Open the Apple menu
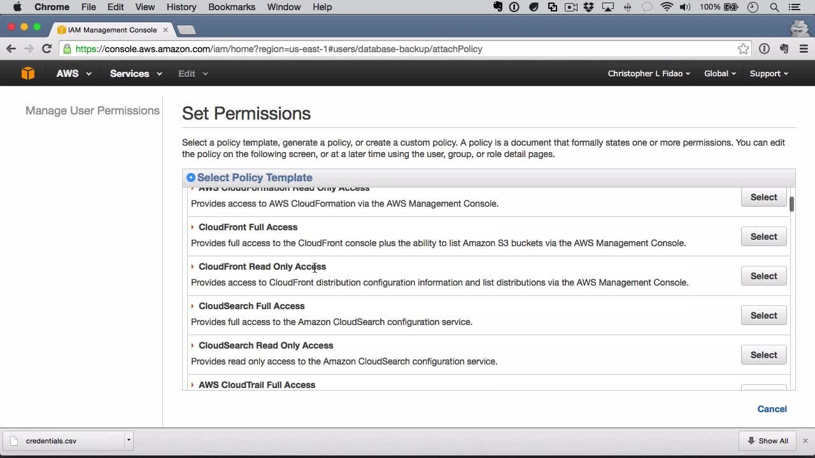The height and width of the screenshot is (458, 815). pos(17,7)
